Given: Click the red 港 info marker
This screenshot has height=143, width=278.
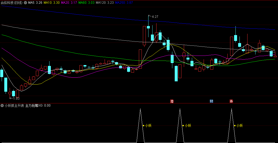Looking at the screenshot, I should (172, 101).
